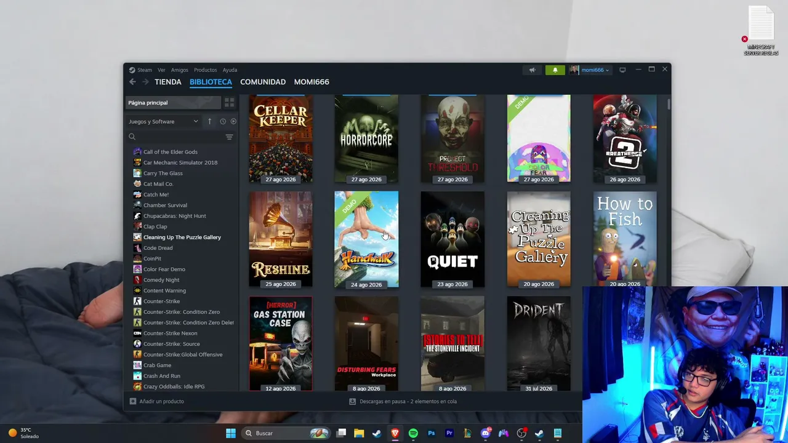Image resolution: width=788 pixels, height=443 pixels.
Task: Open Brave browser from the taskbar
Action: [395, 433]
